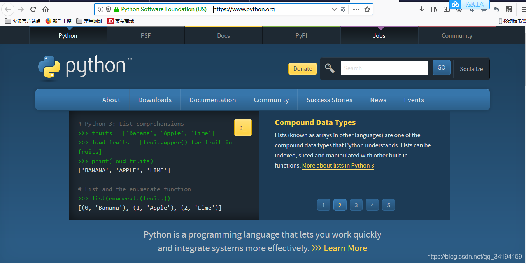This screenshot has height=264, width=526.
Task: Open the Socialize dropdown
Action: [471, 69]
